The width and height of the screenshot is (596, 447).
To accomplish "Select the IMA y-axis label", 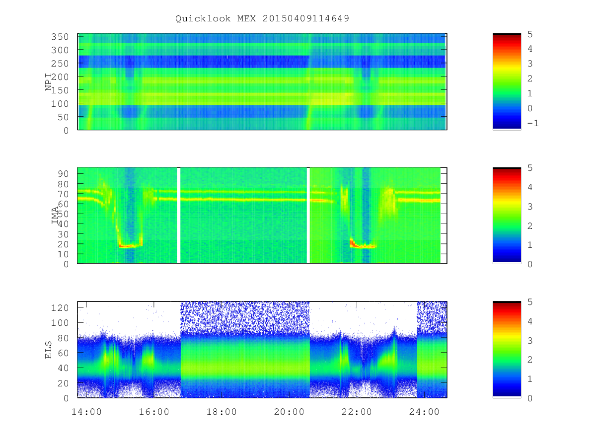I will click(x=55, y=216).
